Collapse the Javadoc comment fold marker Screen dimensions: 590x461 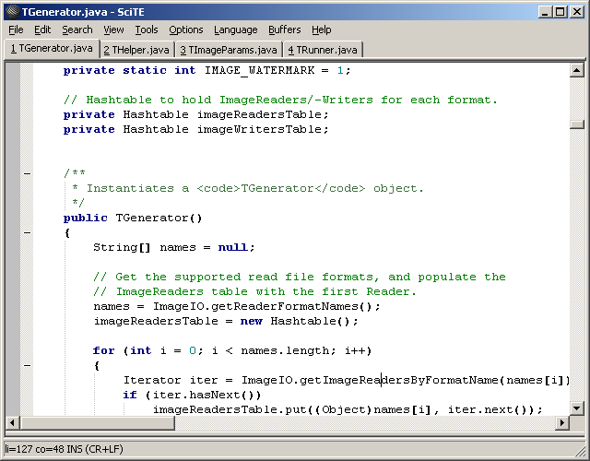[27, 173]
